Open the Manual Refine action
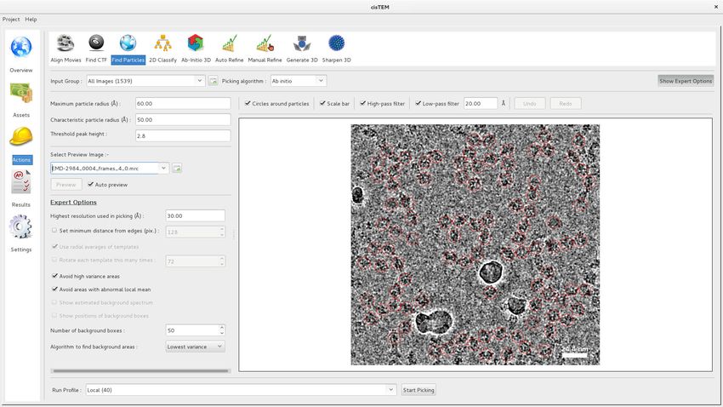This screenshot has height=407, width=723. point(265,49)
